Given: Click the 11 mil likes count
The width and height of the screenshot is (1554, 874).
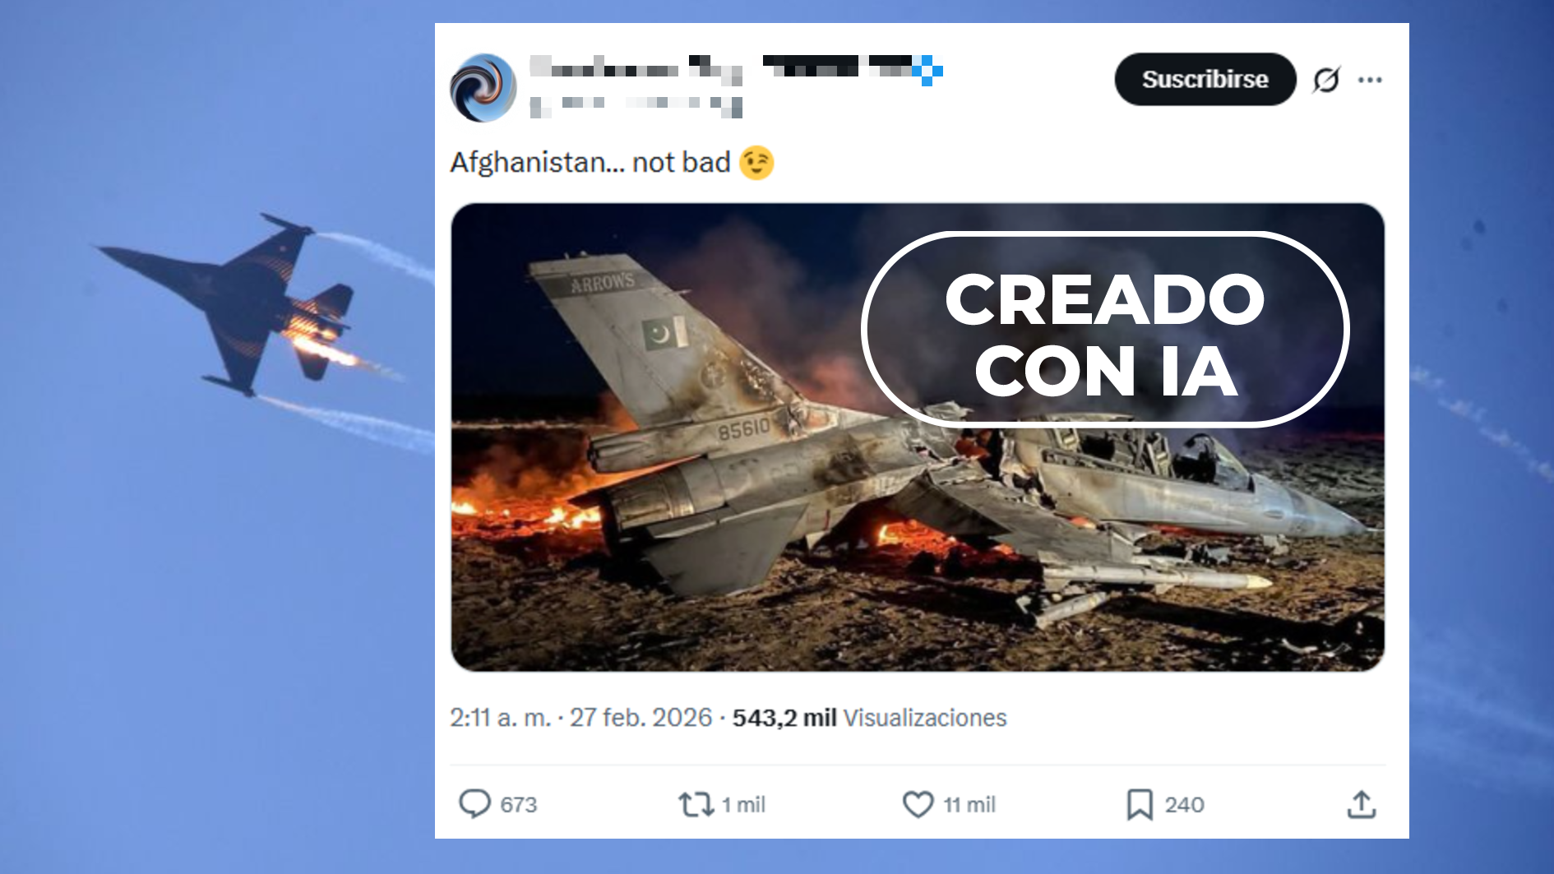Looking at the screenshot, I should click(x=969, y=804).
